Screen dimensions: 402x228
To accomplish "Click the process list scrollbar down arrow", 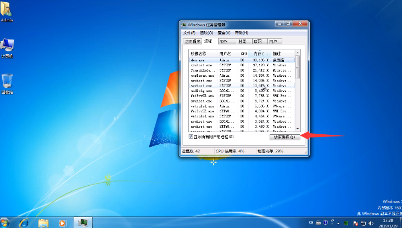I will tap(298, 129).
